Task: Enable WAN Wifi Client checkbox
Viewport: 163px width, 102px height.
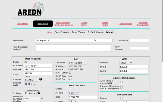Action: tap(121, 98)
